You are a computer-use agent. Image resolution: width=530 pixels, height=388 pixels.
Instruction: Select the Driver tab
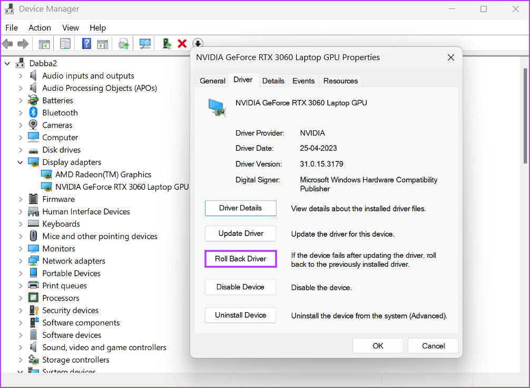click(x=243, y=80)
